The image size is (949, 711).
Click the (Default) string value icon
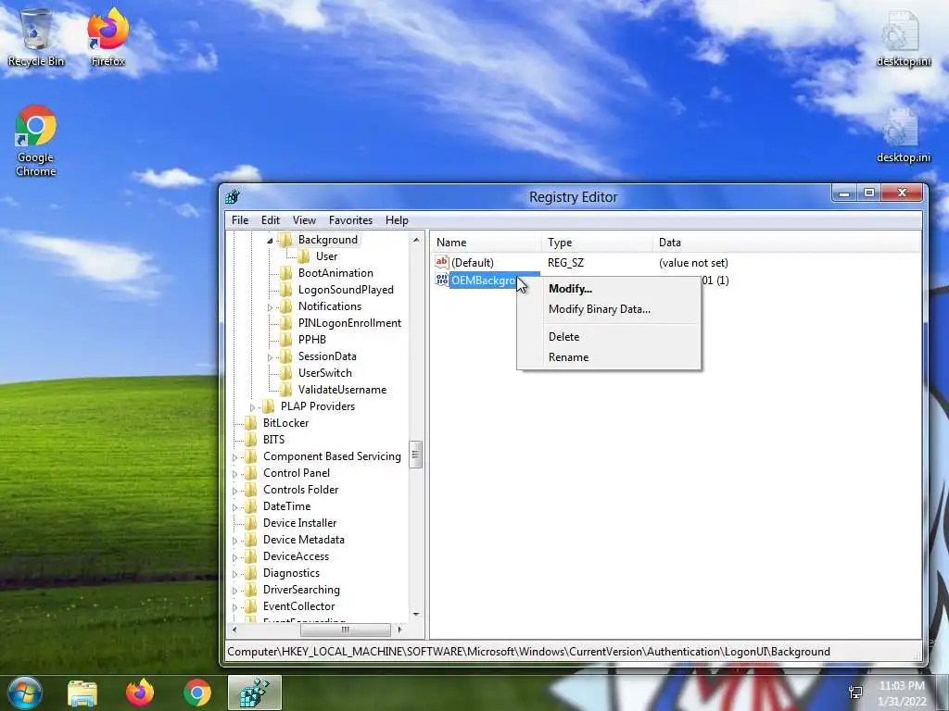click(442, 262)
